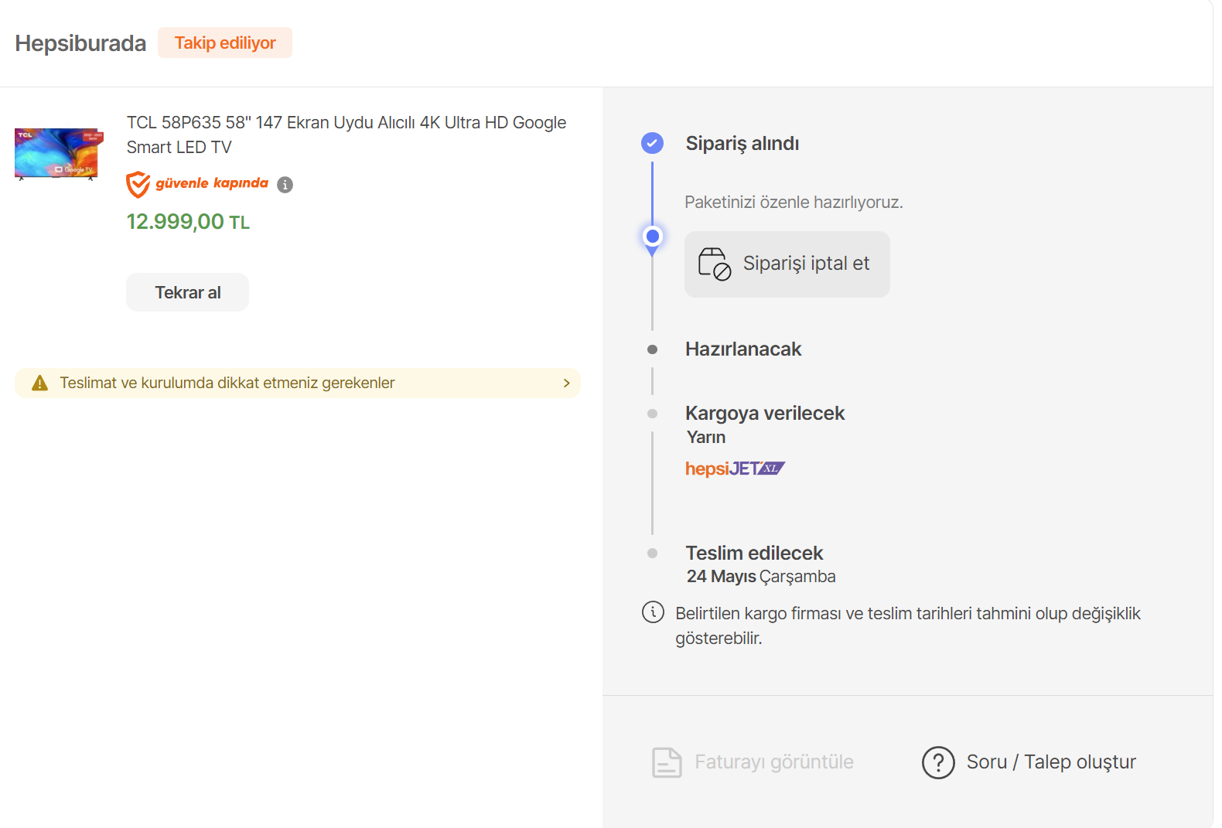Click the invoice document icon
This screenshot has width=1222, height=828.
tap(667, 762)
